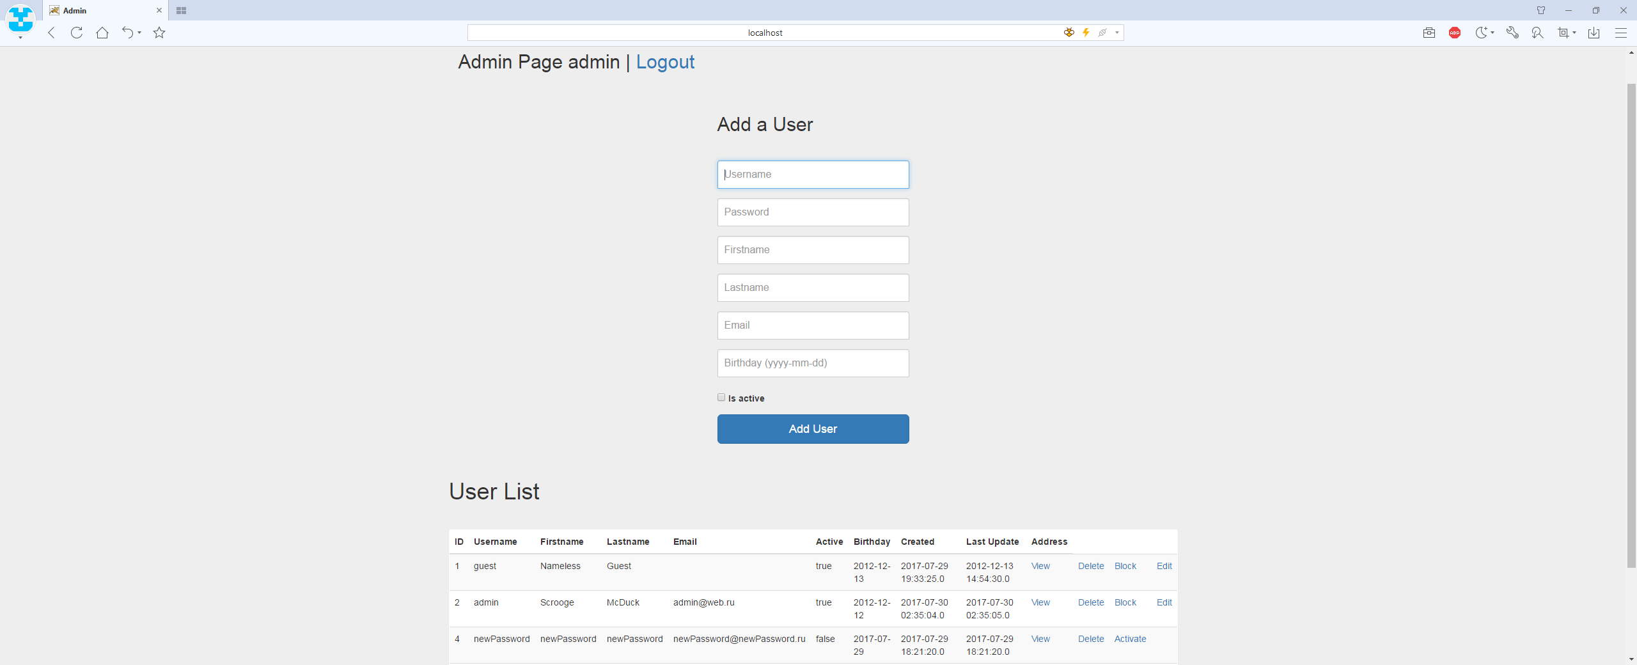This screenshot has height=665, width=1637.
Task: Delete the guest user
Action: 1091,566
